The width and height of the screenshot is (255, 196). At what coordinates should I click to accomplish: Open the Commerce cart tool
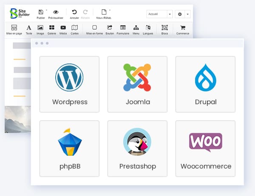[183, 28]
